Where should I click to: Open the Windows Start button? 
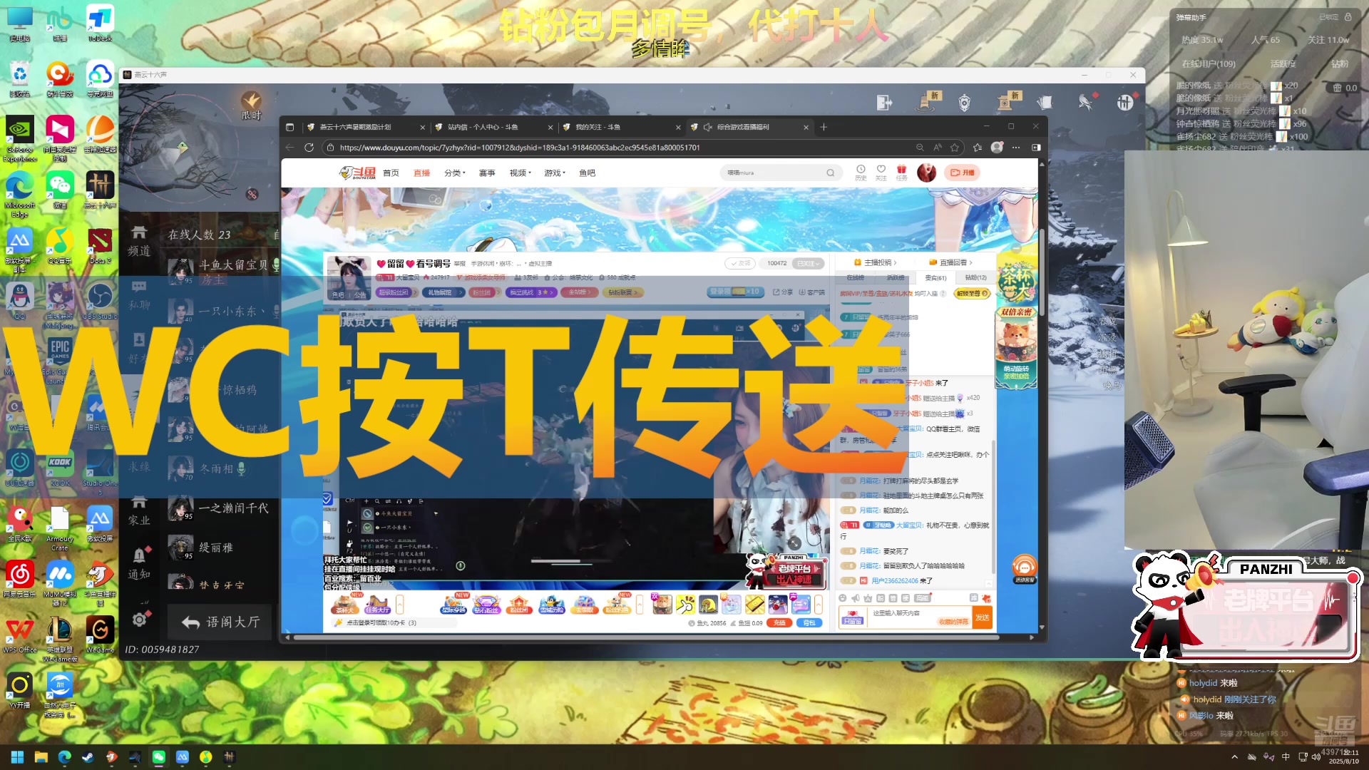tap(17, 756)
